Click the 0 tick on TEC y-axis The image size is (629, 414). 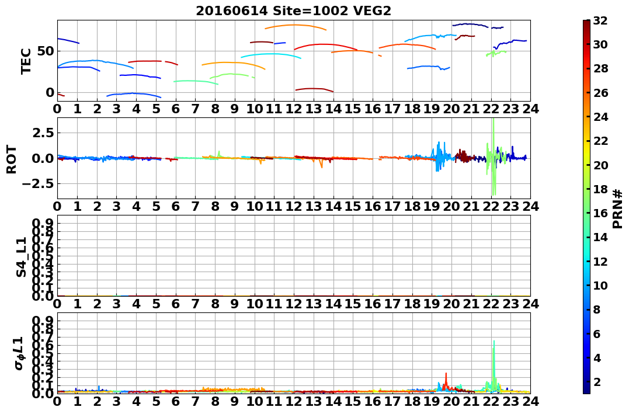[x=50, y=92]
